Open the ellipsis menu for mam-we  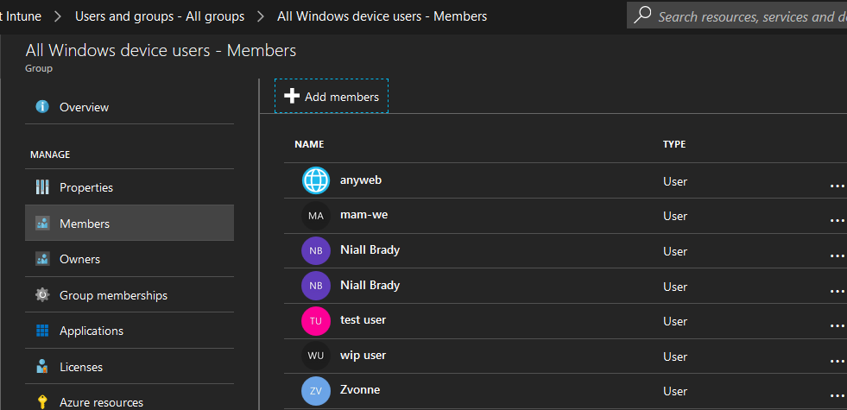837,220
